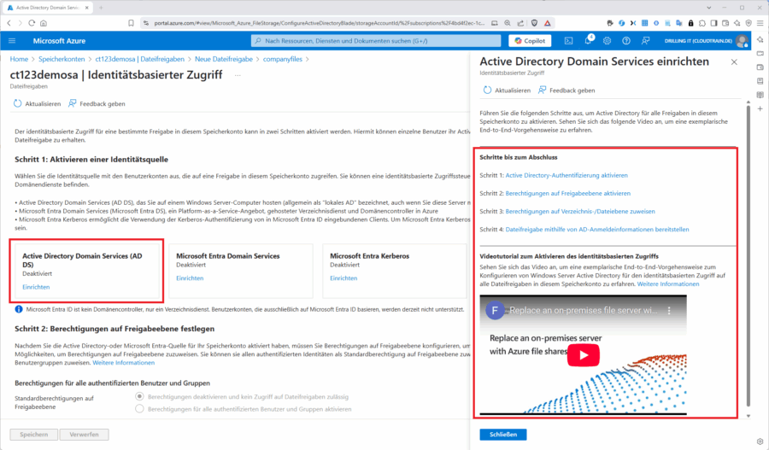Click the Copilot button
Viewport: 769px width, 450px height.
tap(530, 41)
